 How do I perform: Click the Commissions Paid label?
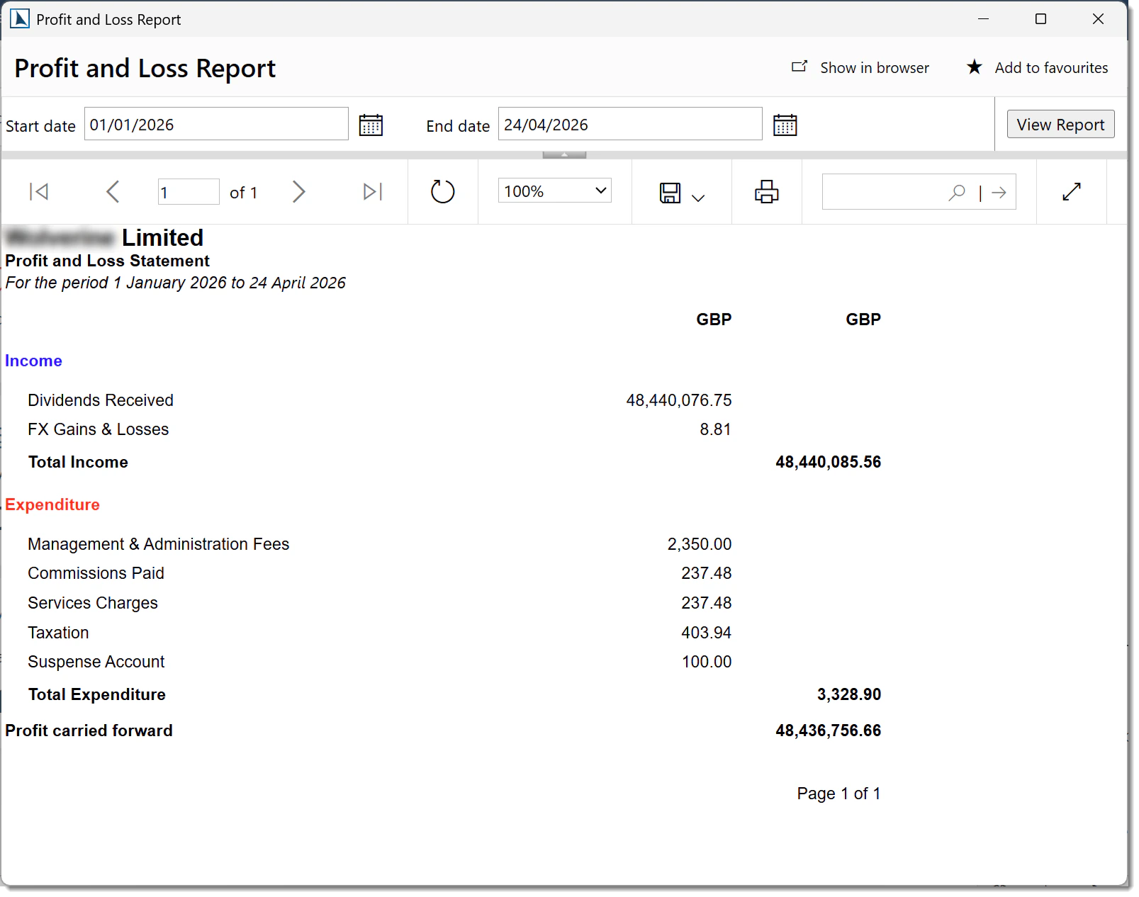[96, 573]
